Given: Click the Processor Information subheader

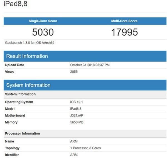Looking at the screenshot, I should point(85,133).
